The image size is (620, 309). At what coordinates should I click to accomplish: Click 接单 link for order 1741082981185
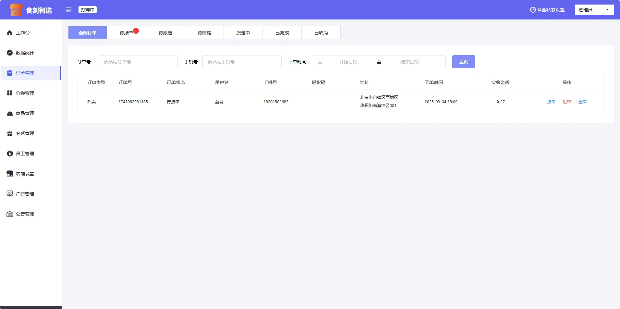551,102
